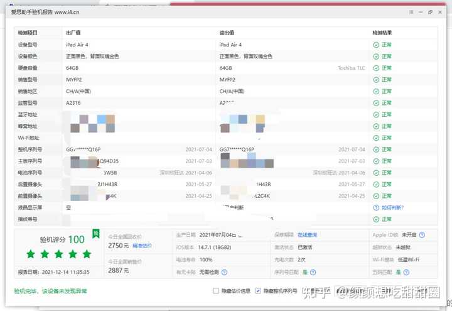Click the Toshiba TLC storage label

click(x=352, y=68)
